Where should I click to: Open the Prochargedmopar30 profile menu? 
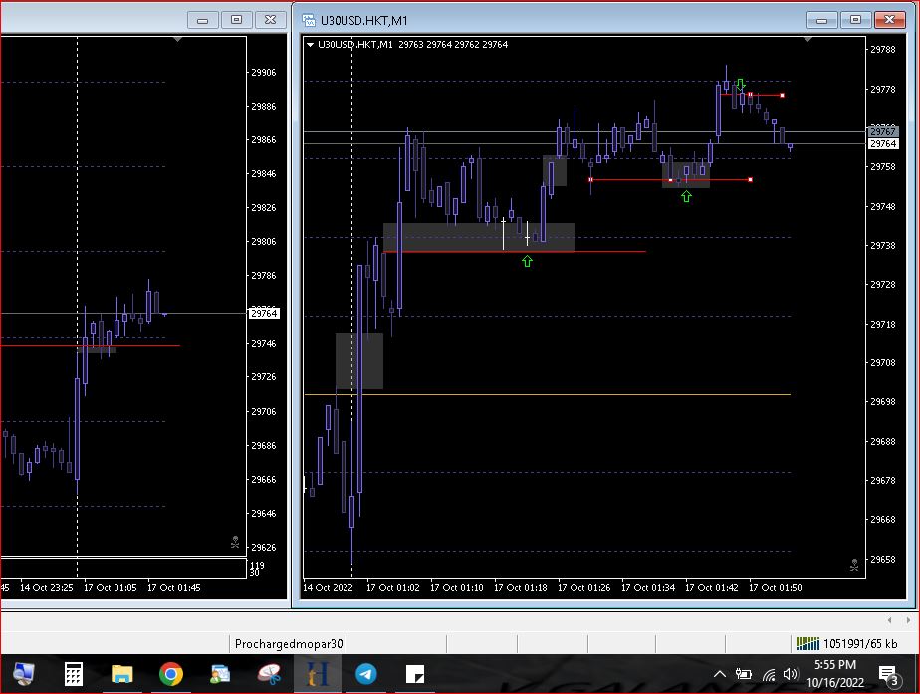288,644
